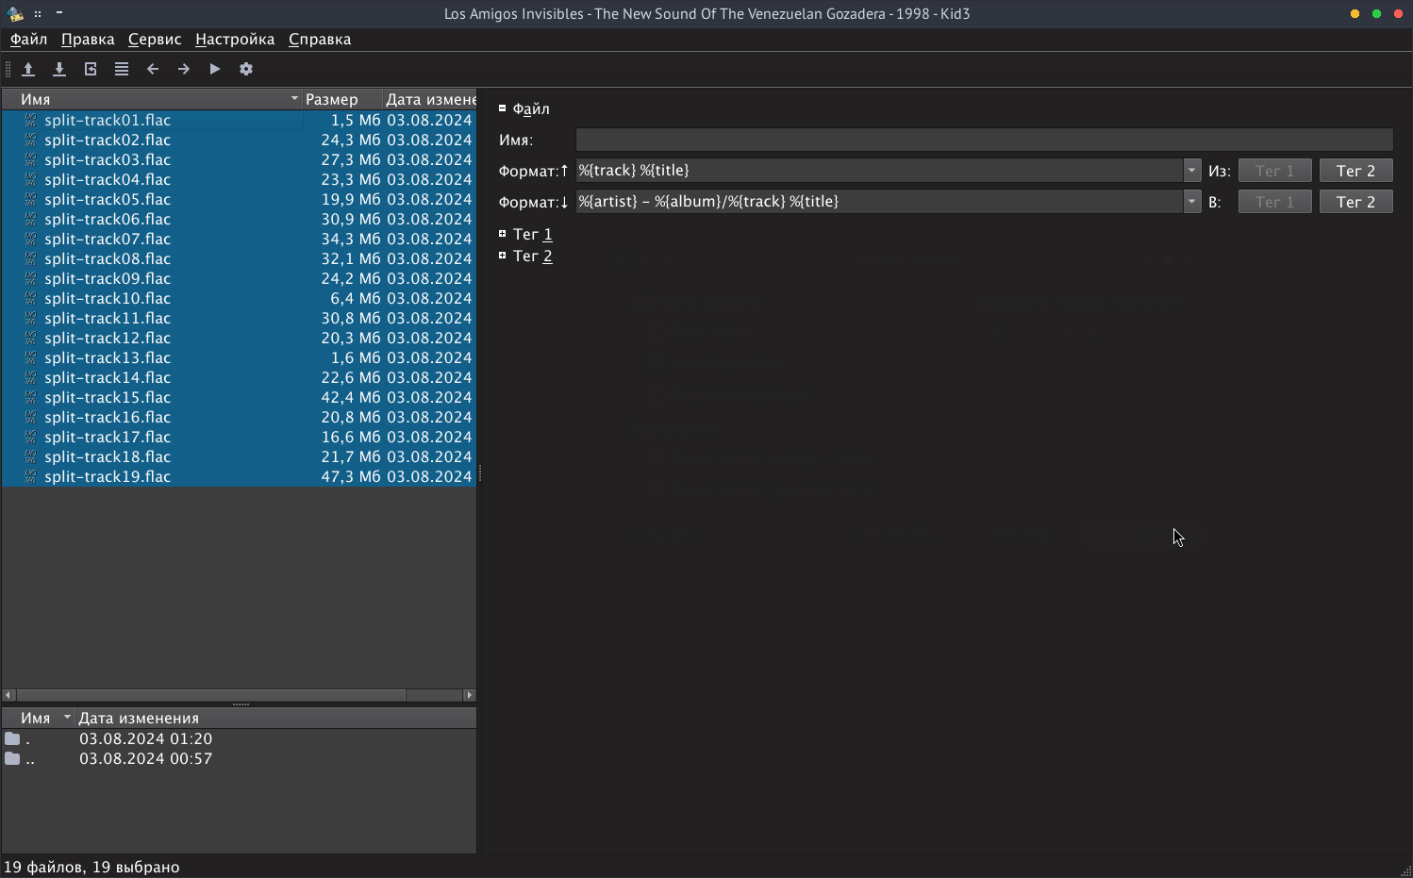Click the Create playlist toolbar icon
The height and width of the screenshot is (878, 1413).
point(122,69)
